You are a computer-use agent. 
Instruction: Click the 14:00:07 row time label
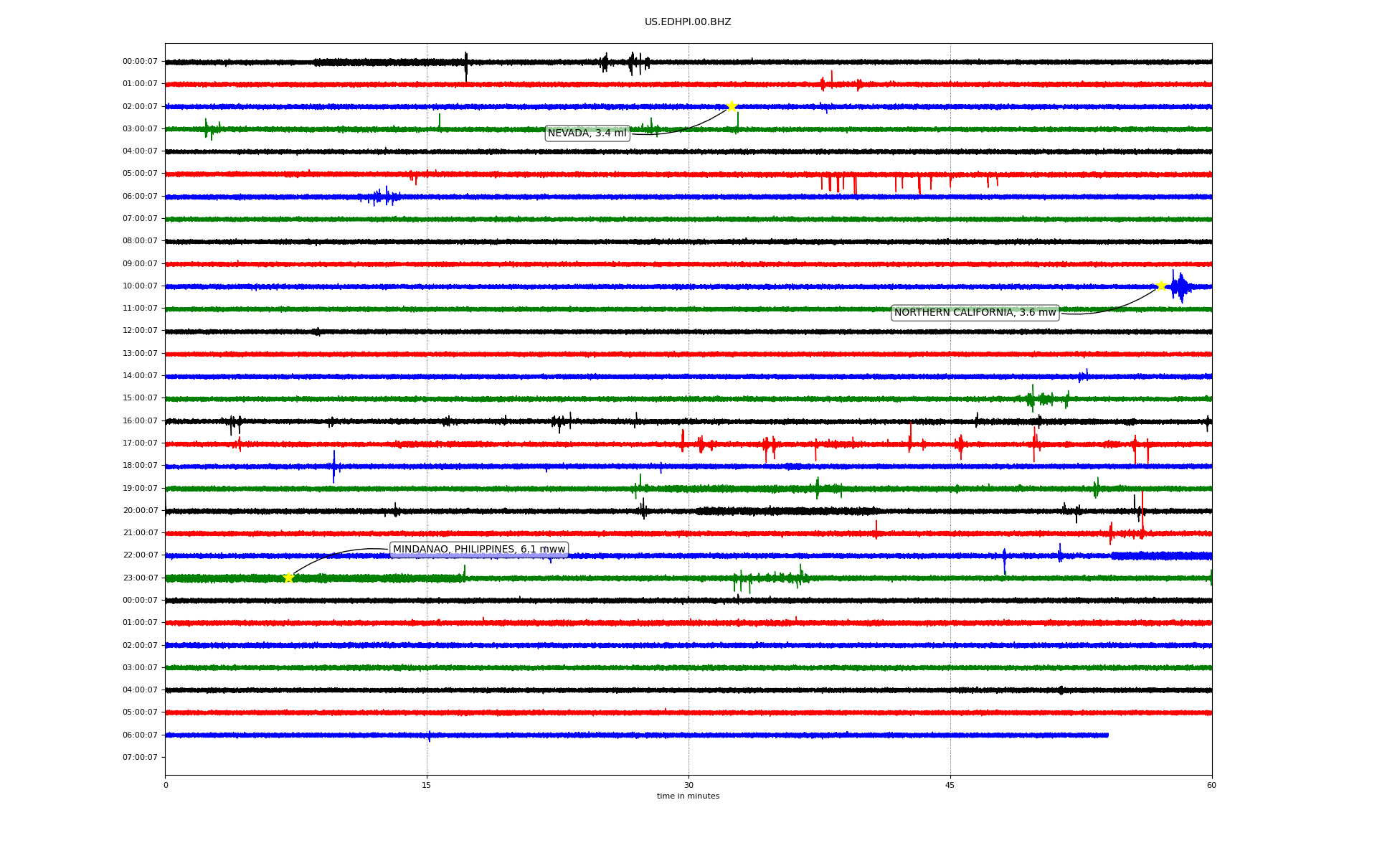(x=140, y=376)
